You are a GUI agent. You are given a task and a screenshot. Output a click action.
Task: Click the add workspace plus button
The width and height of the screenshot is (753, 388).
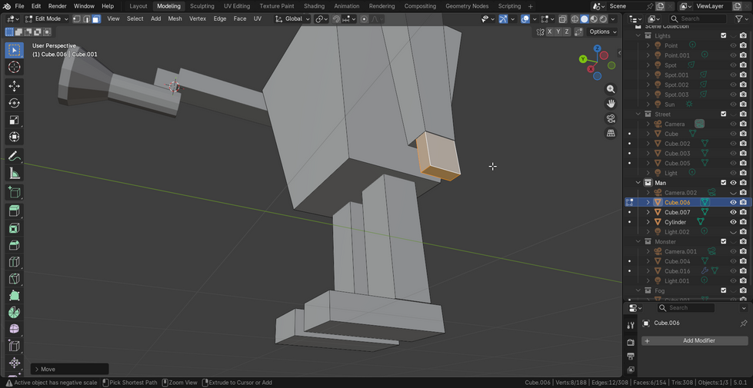(x=530, y=6)
